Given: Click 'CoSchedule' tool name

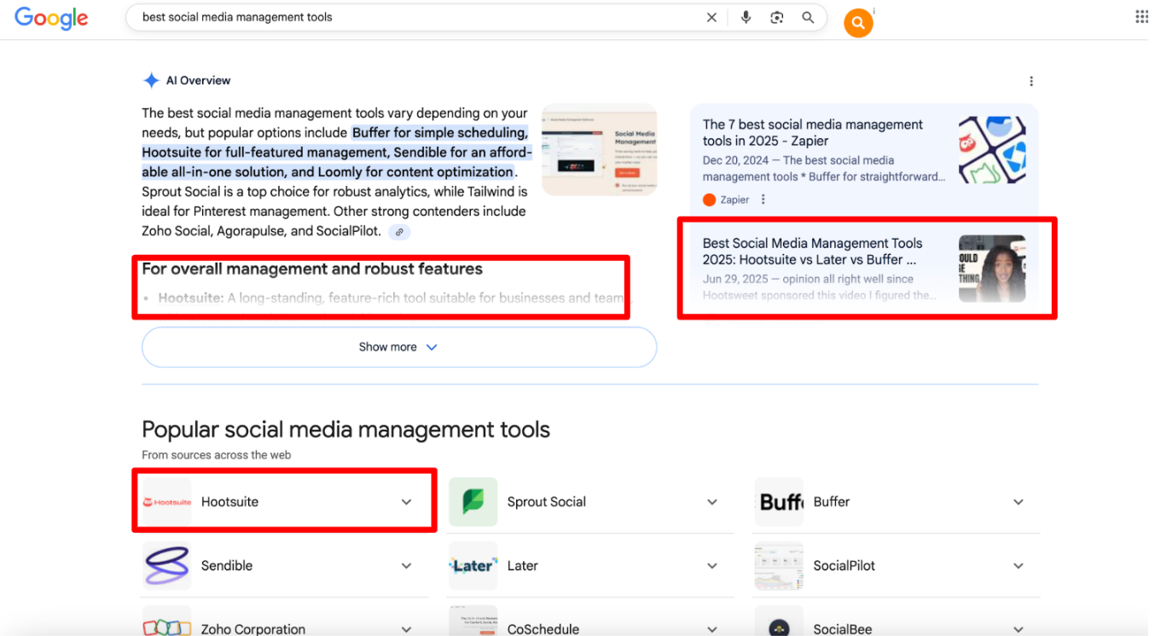Looking at the screenshot, I should tap(543, 629).
